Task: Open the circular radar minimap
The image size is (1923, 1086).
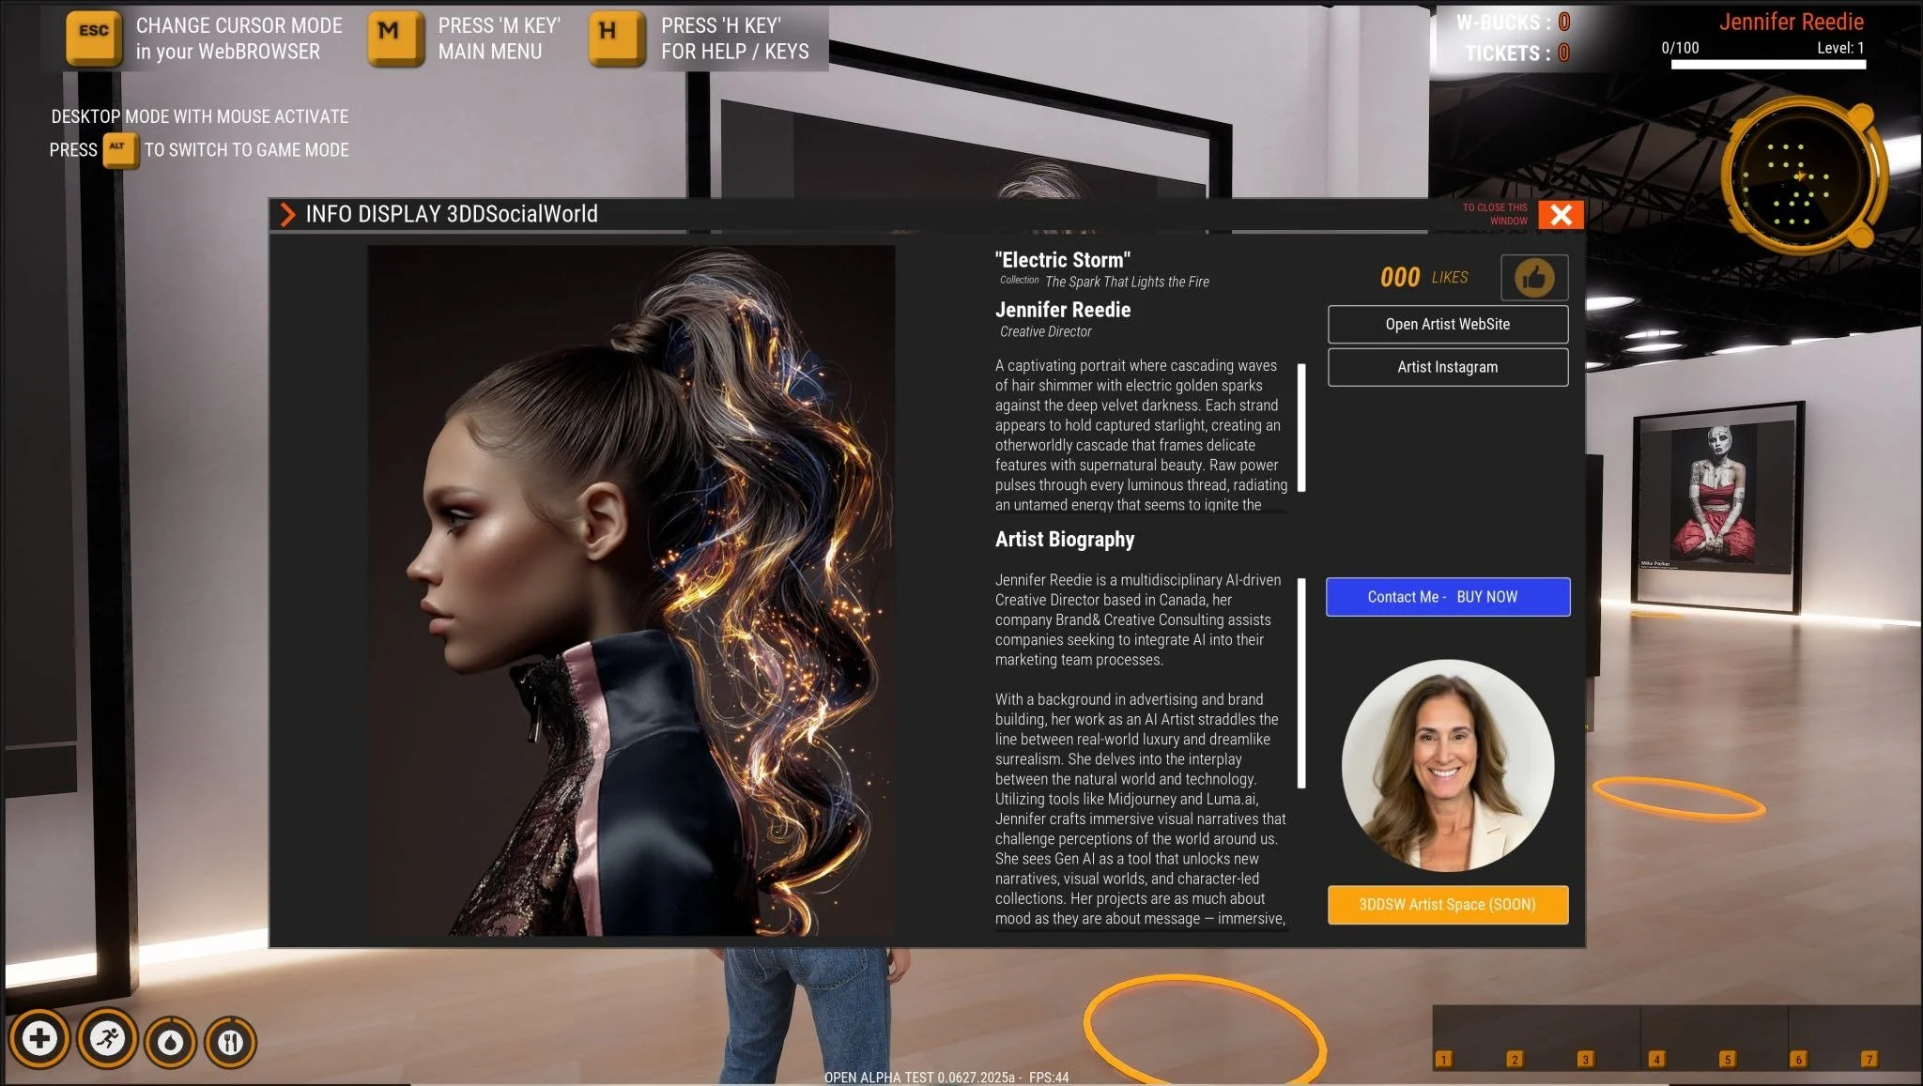Action: click(x=1799, y=176)
